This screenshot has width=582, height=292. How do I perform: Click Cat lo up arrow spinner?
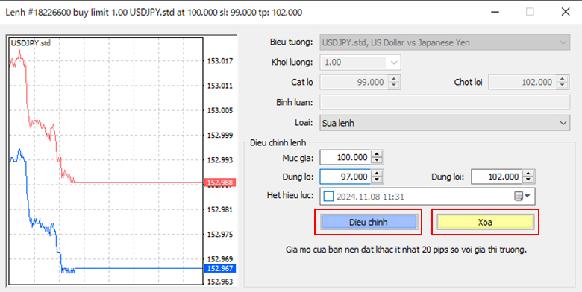click(x=394, y=79)
